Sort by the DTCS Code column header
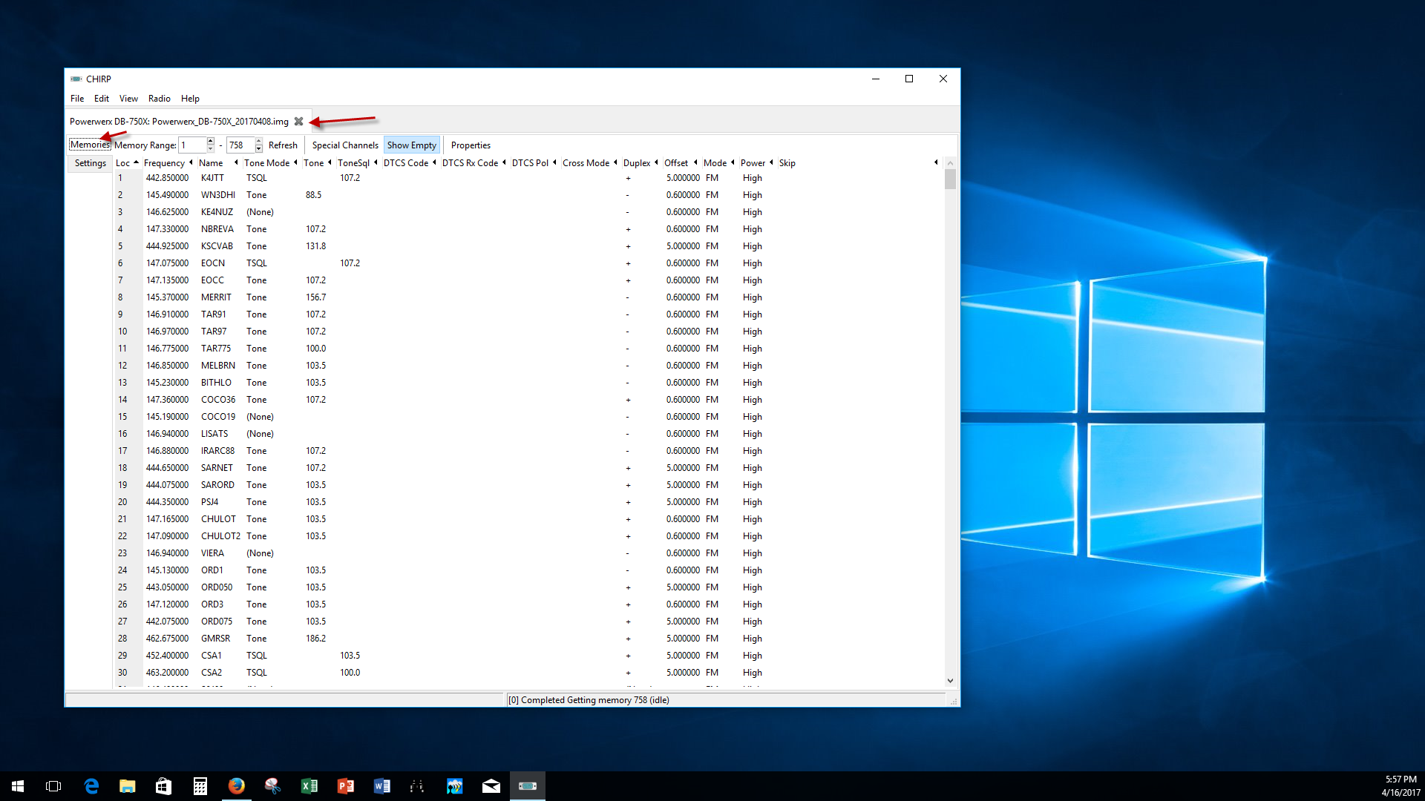 pos(410,163)
